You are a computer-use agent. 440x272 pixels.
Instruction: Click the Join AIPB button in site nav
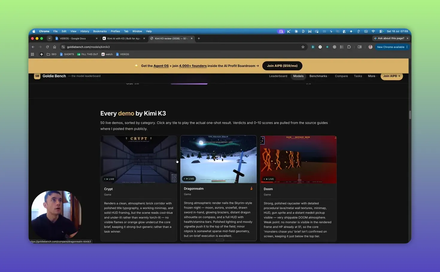coord(392,76)
